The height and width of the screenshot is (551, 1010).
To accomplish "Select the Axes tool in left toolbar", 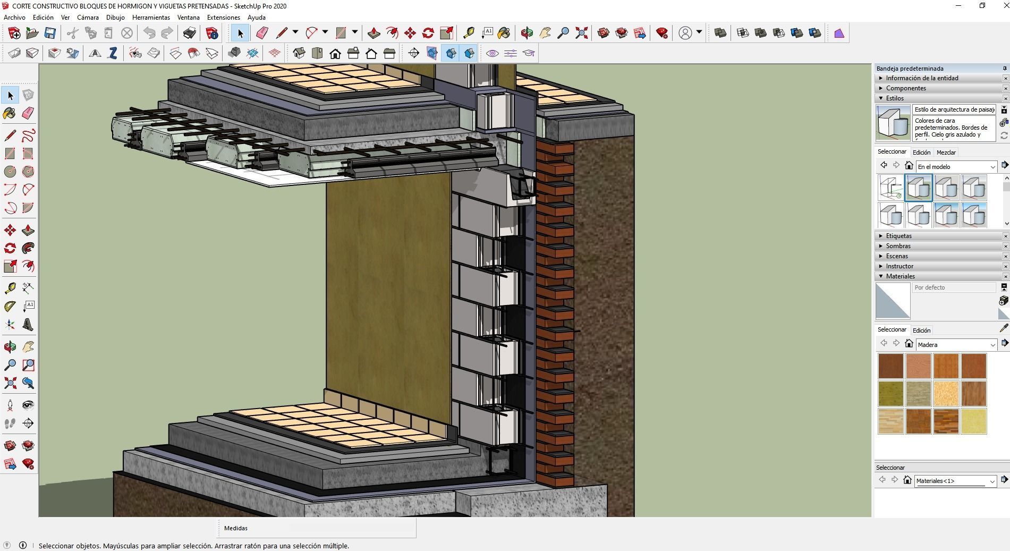I will coord(10,325).
